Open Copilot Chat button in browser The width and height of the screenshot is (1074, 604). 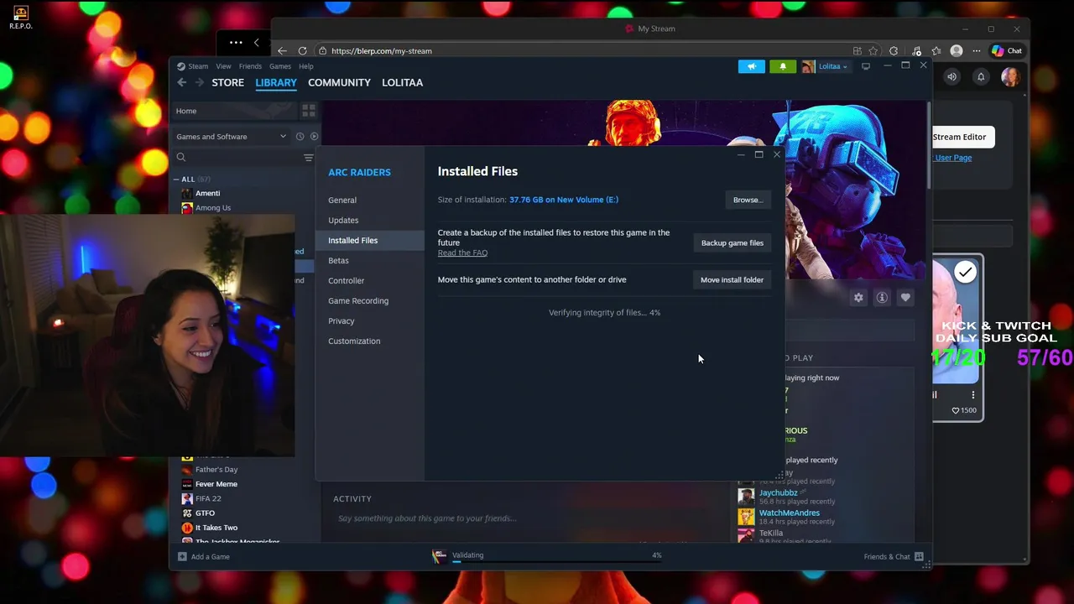pos(1007,51)
